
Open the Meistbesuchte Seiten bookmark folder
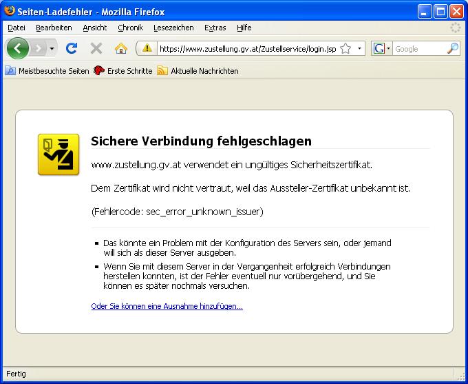click(47, 71)
